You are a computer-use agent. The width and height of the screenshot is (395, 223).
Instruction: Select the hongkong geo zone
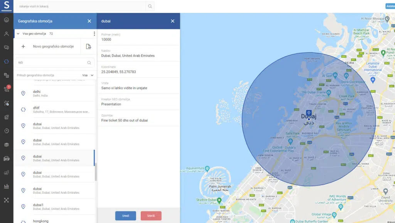55,220
